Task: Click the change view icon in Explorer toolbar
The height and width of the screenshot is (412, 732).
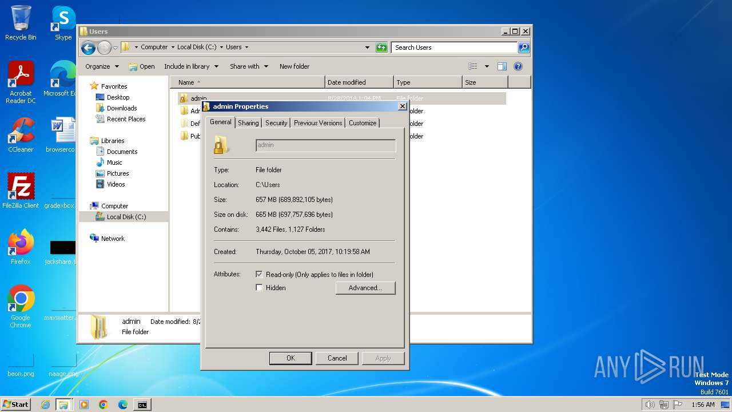Action: pyautogui.click(x=472, y=66)
